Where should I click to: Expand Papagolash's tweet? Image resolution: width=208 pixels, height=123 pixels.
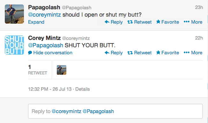[x=36, y=22]
